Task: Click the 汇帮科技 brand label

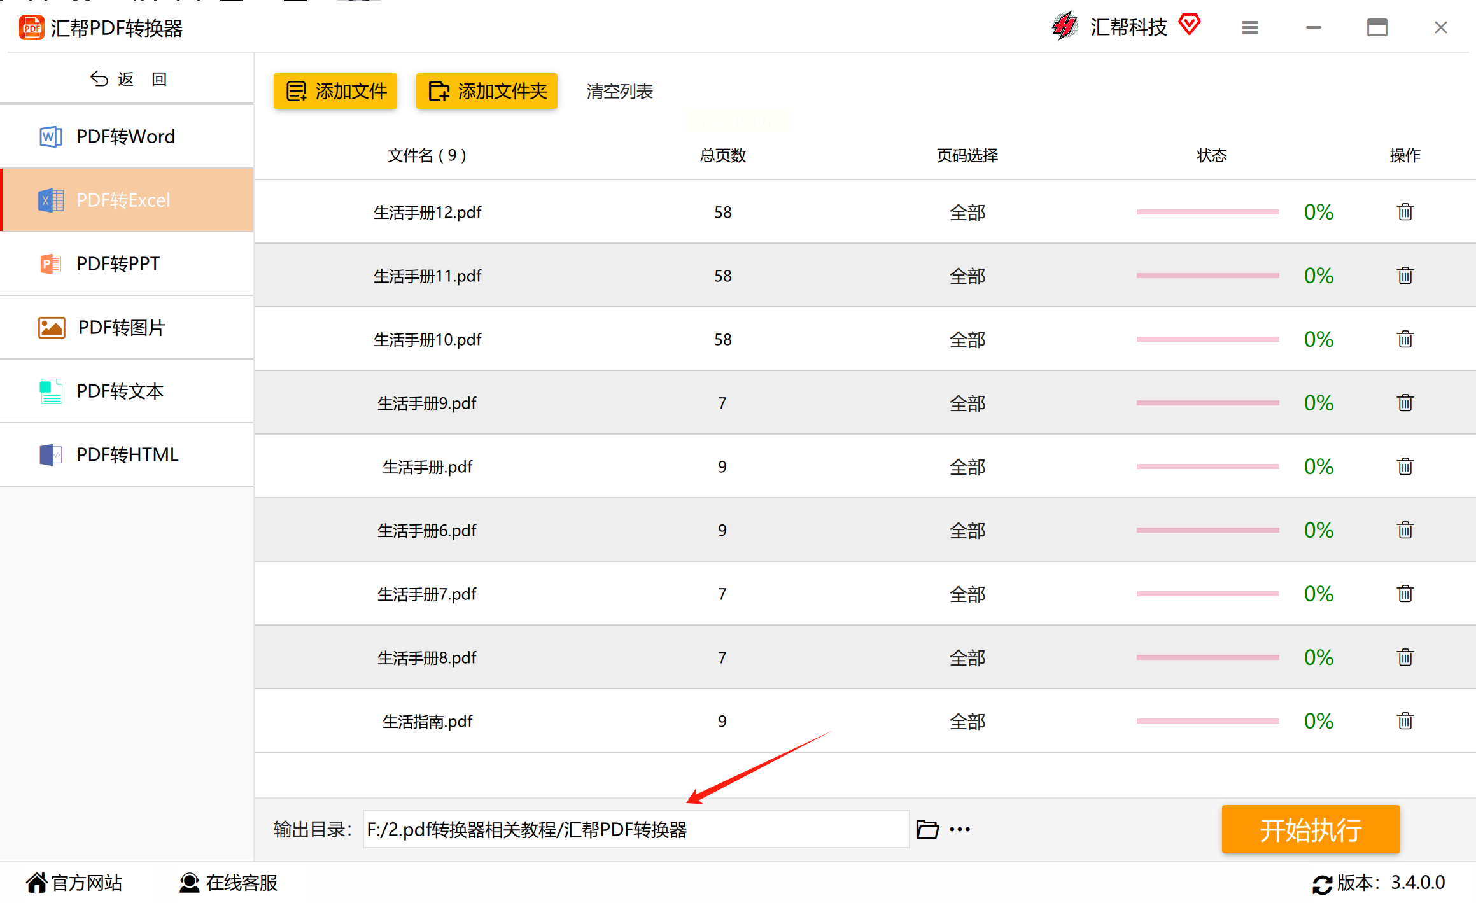Action: [1128, 27]
